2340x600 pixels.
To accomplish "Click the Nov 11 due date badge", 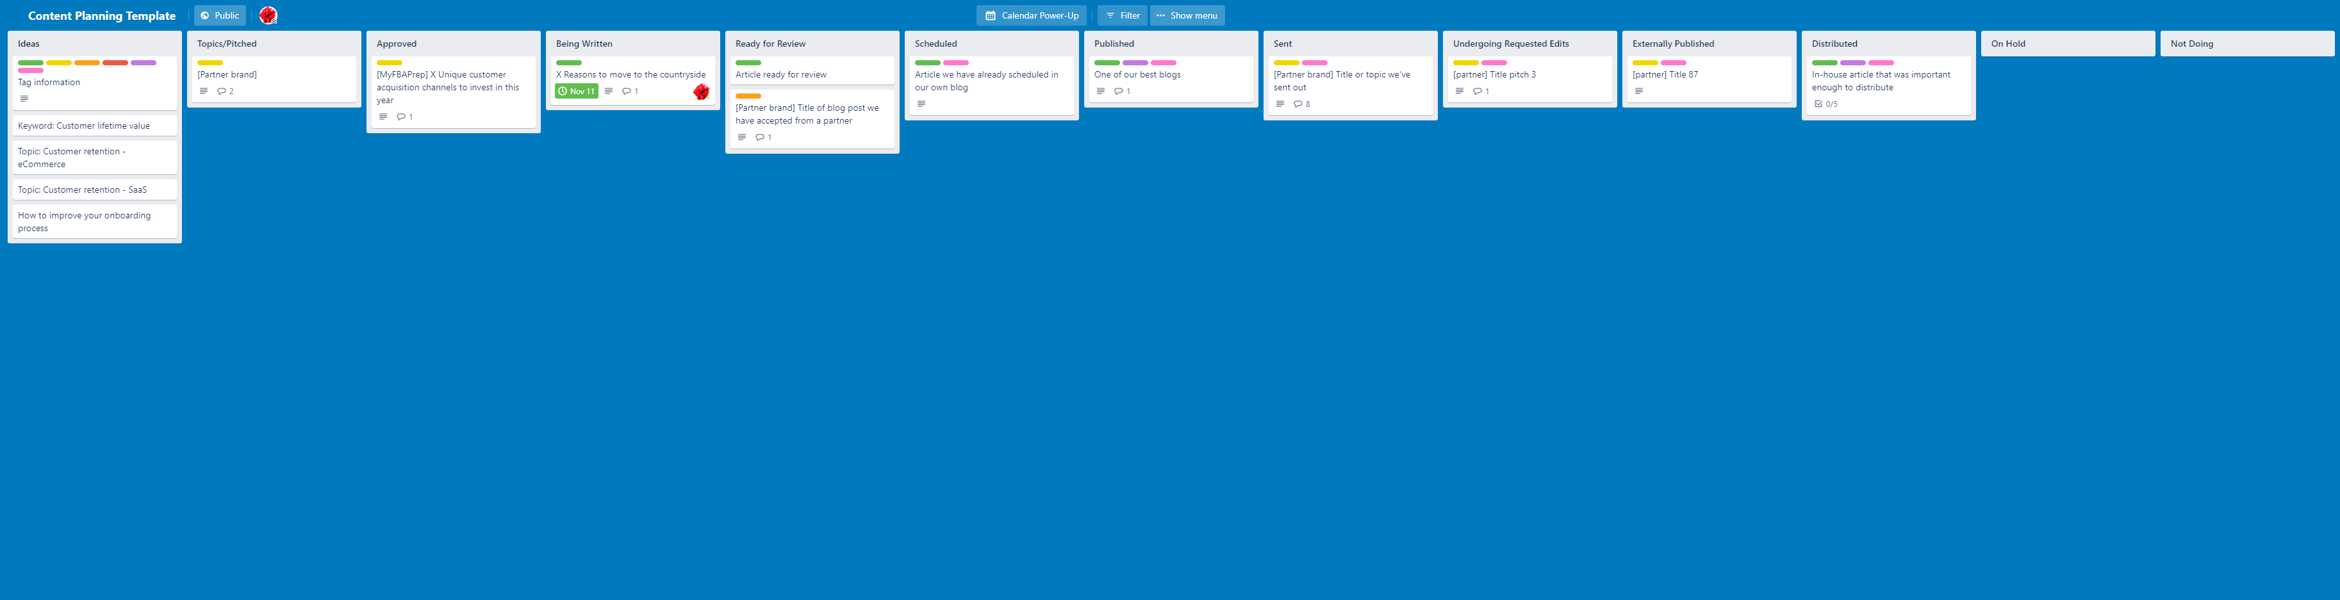I will pyautogui.click(x=577, y=92).
